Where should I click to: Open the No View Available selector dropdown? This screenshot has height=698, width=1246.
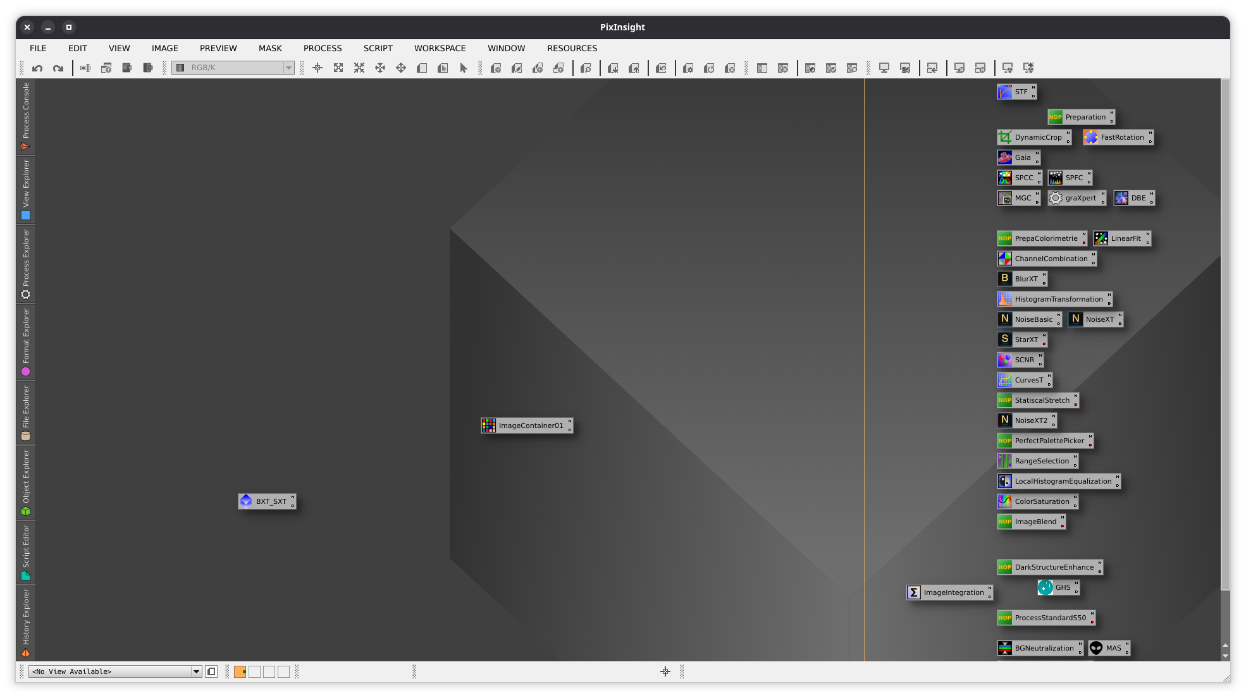pyautogui.click(x=115, y=671)
